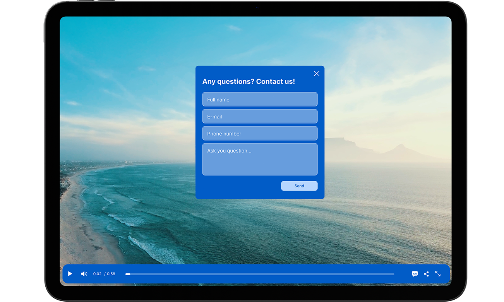
Task: Click into the Full name field
Action: (260, 99)
